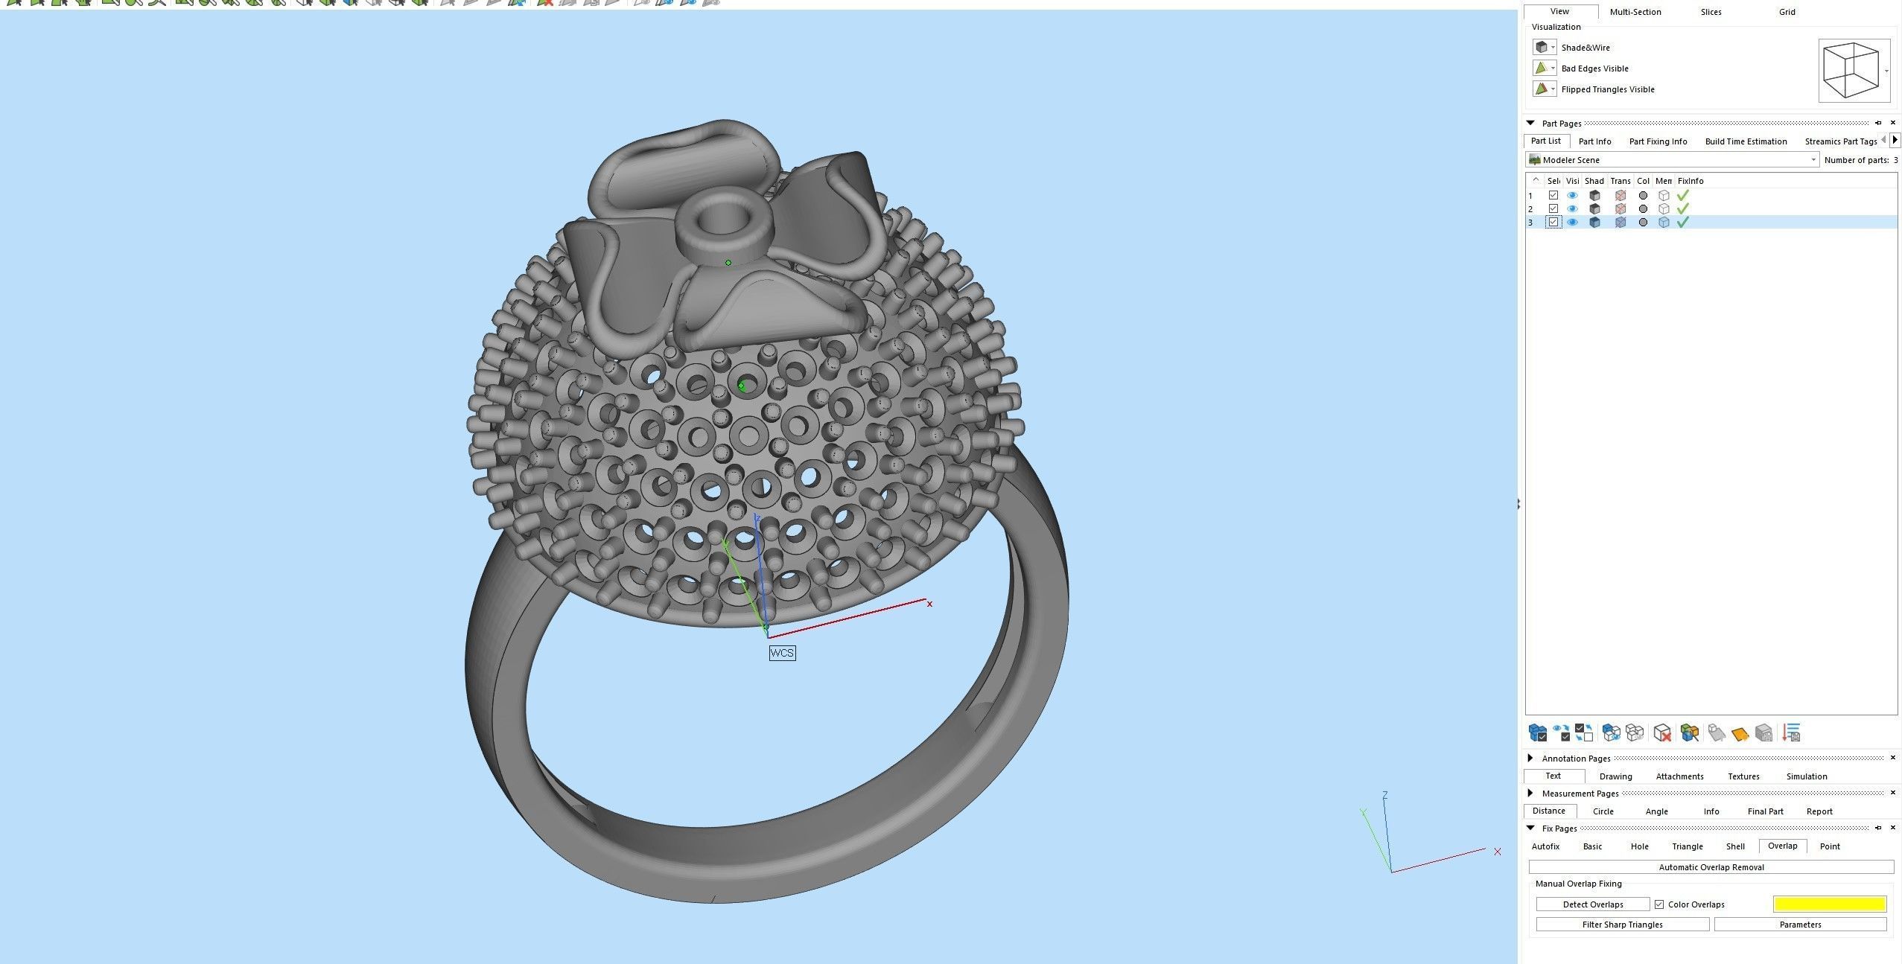
Task: Open the view cube dropdown arrow
Action: pyautogui.click(x=1886, y=71)
